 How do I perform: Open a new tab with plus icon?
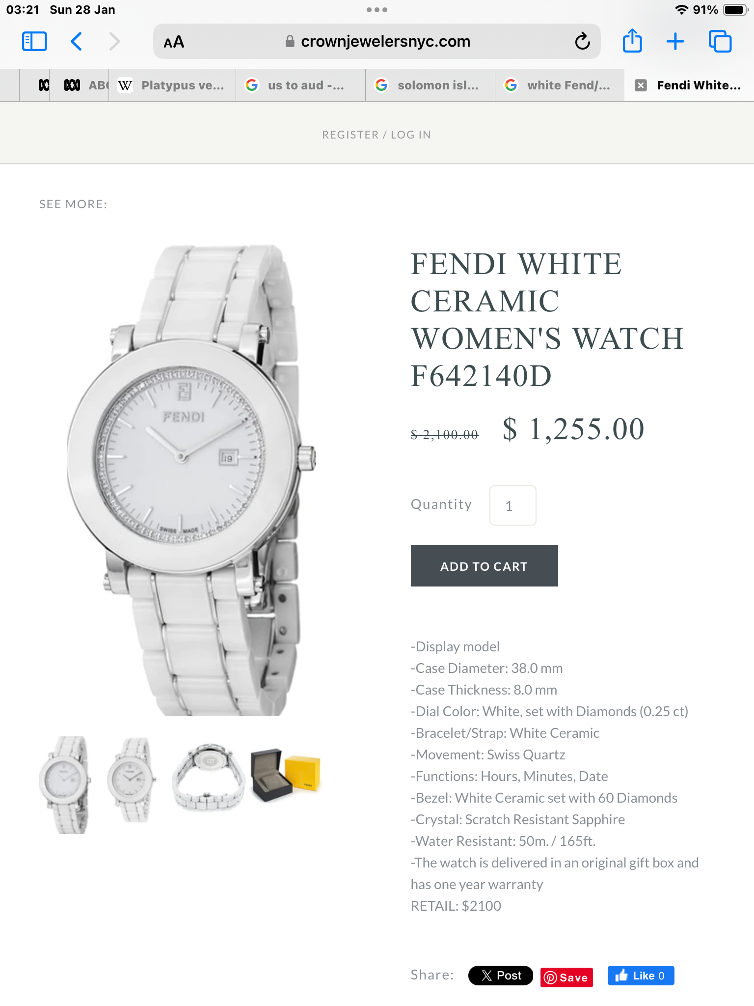click(x=675, y=41)
